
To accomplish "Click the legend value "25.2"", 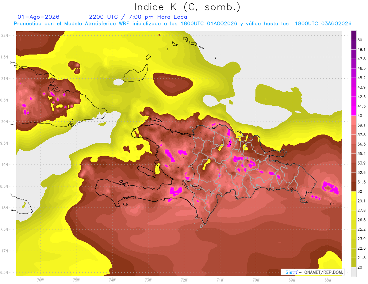I will point(361,229).
